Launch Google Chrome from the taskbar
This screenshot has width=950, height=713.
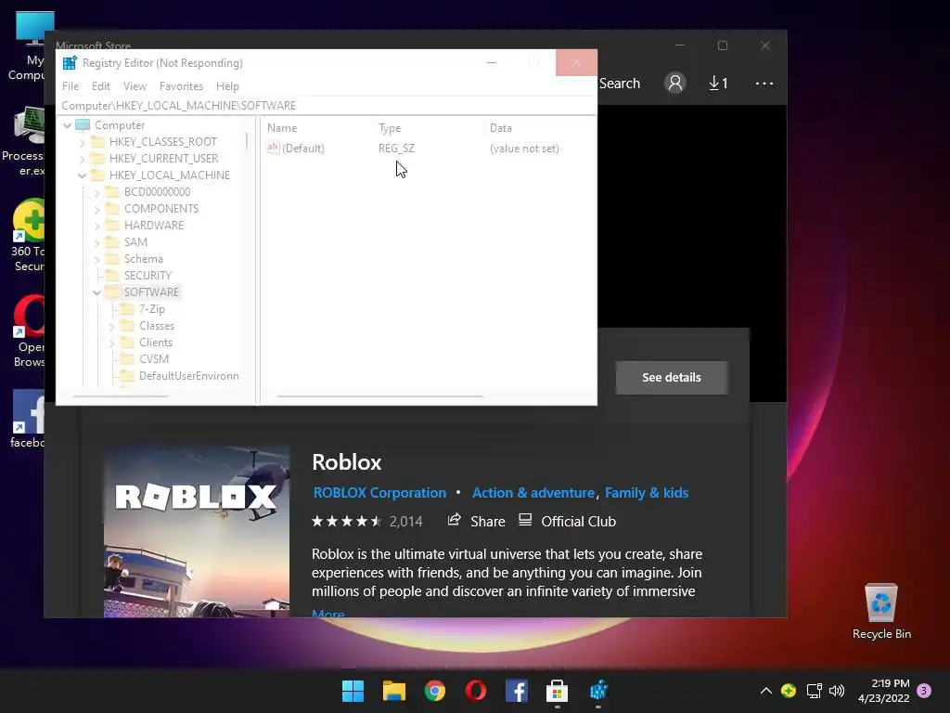point(434,691)
